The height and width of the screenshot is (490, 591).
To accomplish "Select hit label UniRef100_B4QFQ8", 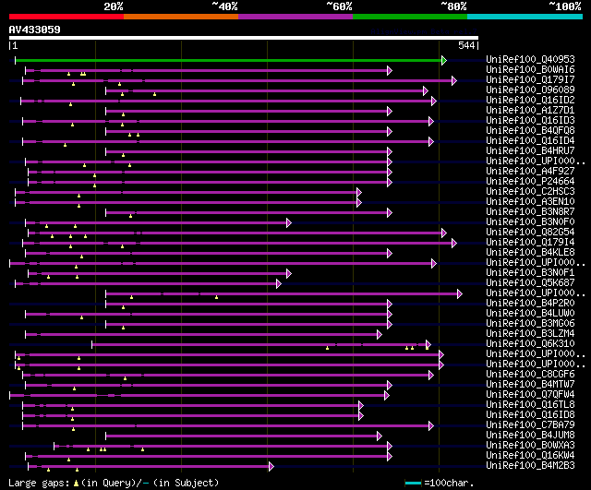I will (530, 130).
